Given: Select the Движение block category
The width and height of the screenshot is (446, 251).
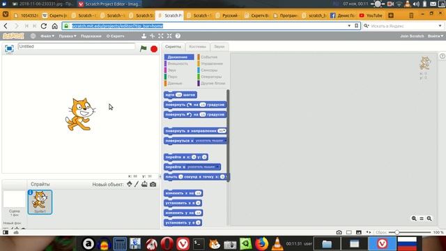Looking at the screenshot, I should pos(179,57).
